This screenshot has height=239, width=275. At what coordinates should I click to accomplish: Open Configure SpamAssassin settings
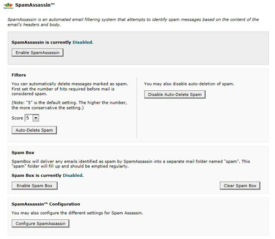pos(40,224)
